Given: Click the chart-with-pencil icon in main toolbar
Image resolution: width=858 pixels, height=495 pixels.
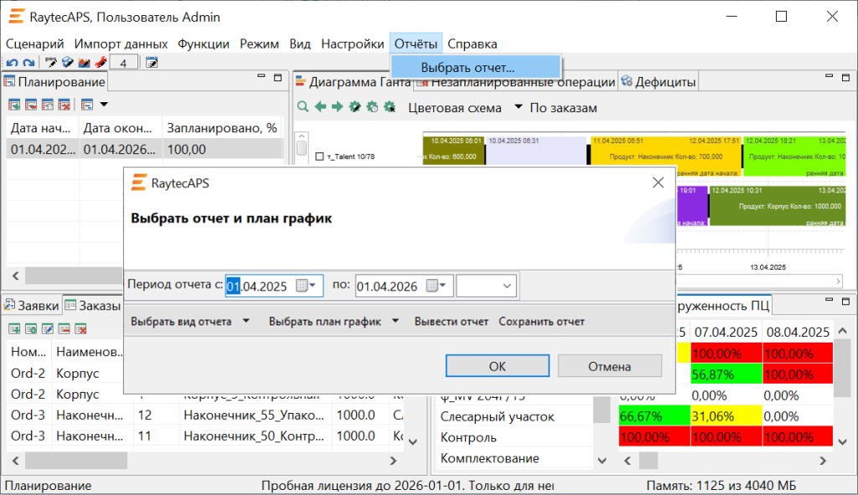Looking at the screenshot, I should click(84, 63).
